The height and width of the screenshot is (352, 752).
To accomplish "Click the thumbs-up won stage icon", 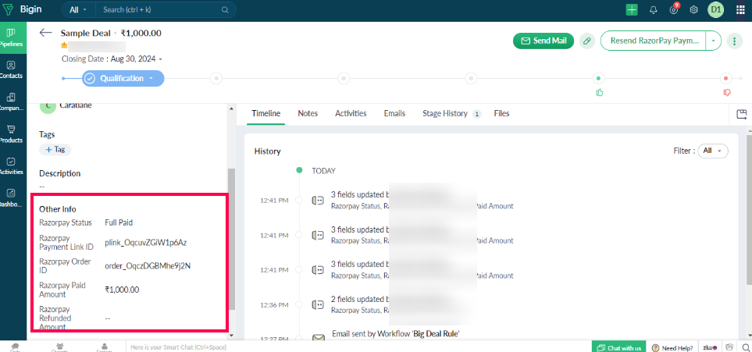I will (599, 93).
